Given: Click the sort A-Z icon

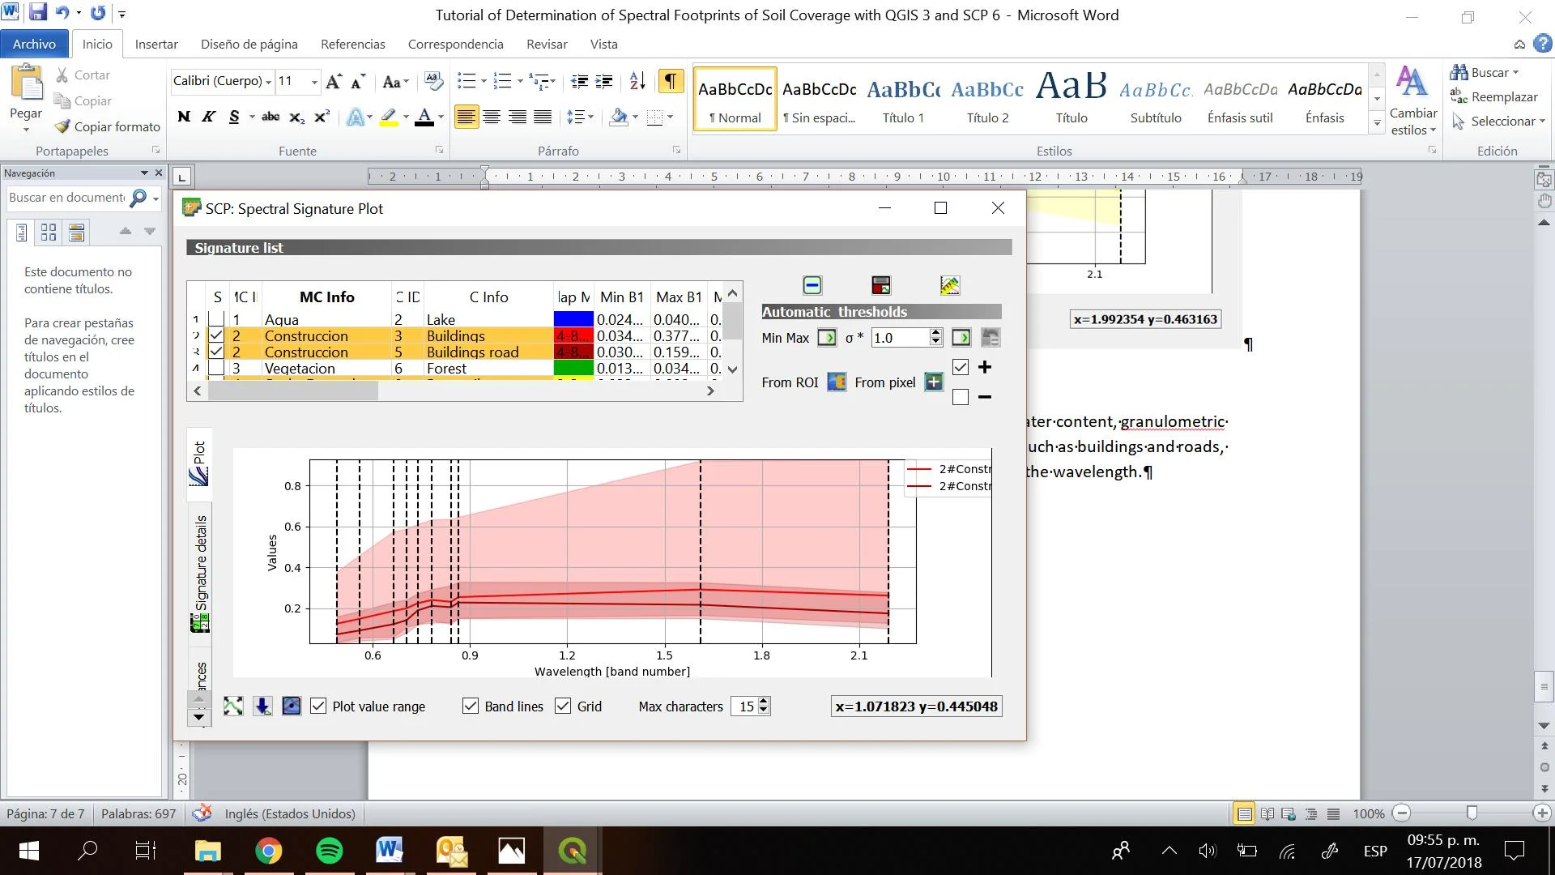Looking at the screenshot, I should click(x=637, y=81).
